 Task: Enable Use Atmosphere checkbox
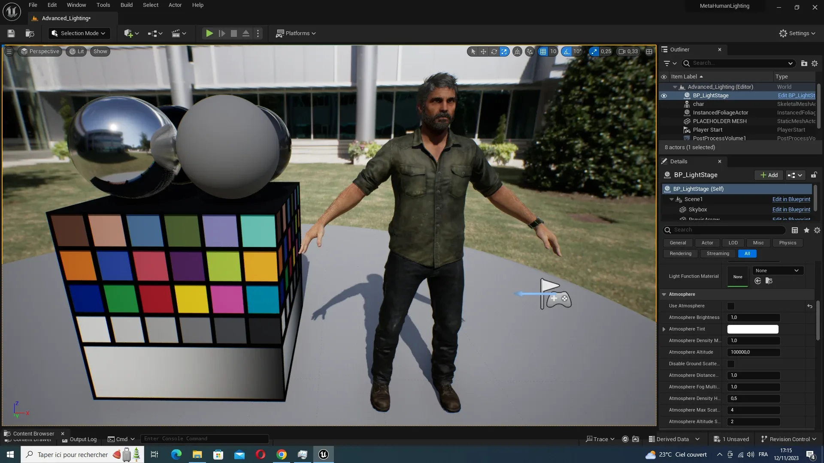point(731,306)
